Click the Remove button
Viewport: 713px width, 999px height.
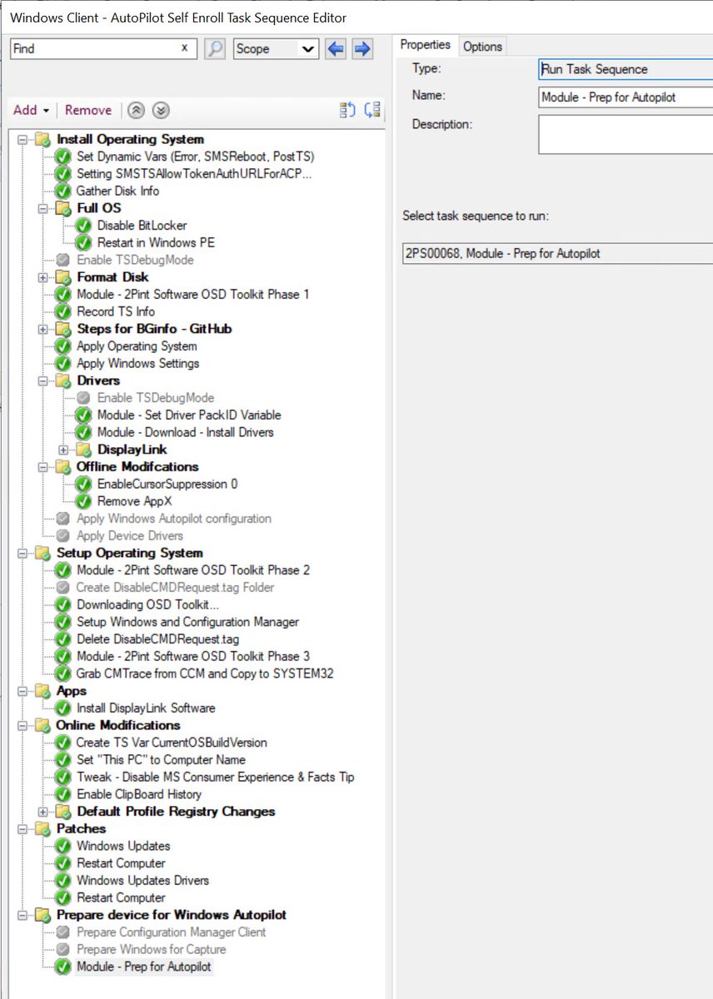(x=88, y=110)
